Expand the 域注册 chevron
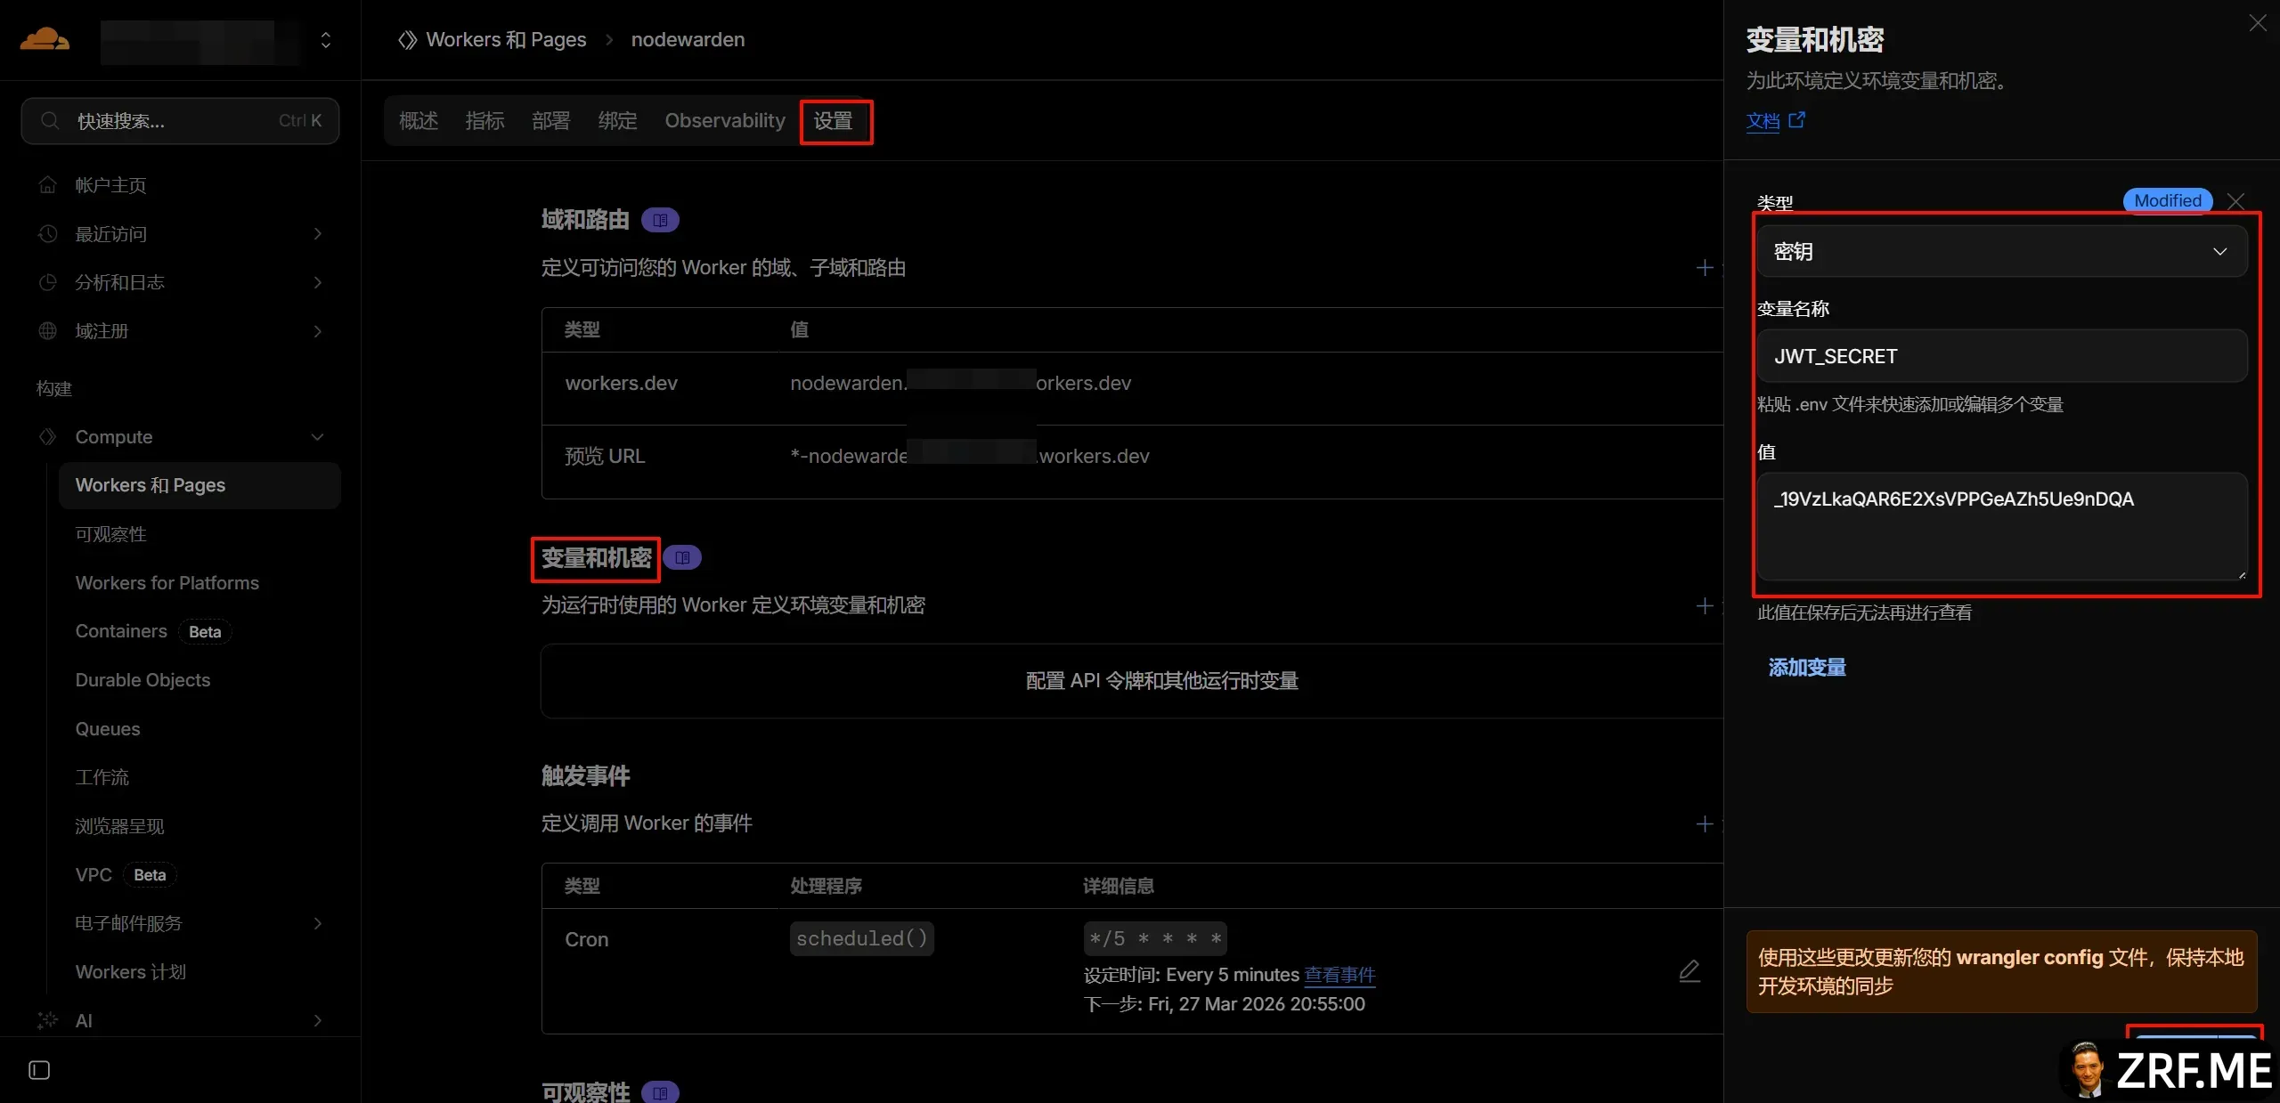The height and width of the screenshot is (1103, 2280). pos(318,331)
